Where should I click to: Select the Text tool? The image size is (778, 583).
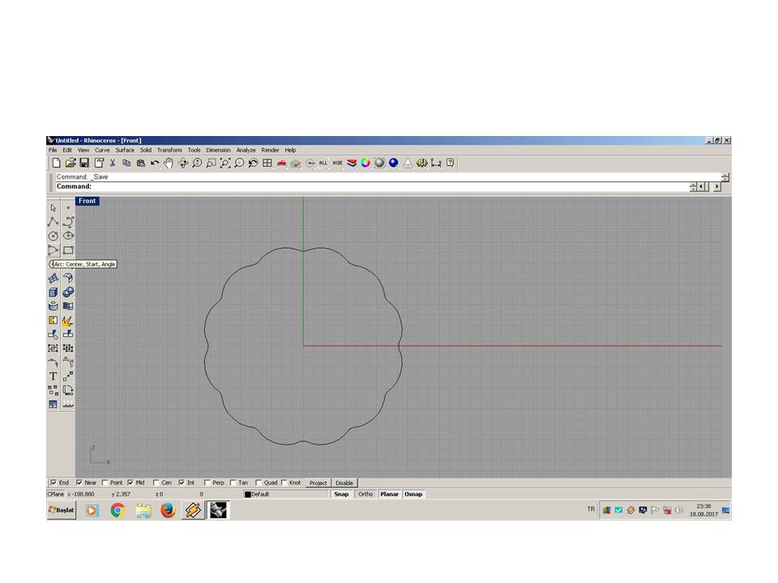coord(53,376)
